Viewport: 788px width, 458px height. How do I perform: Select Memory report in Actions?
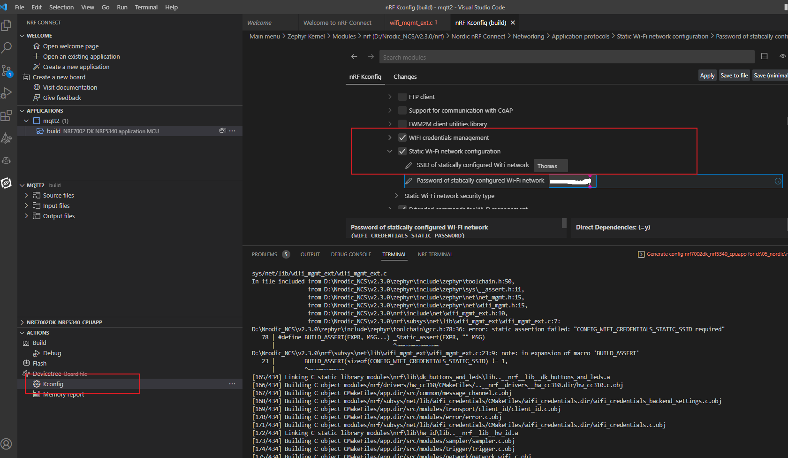click(x=63, y=394)
